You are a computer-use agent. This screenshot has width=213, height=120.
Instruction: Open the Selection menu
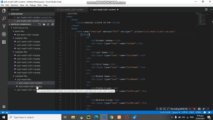tap(14, 5)
